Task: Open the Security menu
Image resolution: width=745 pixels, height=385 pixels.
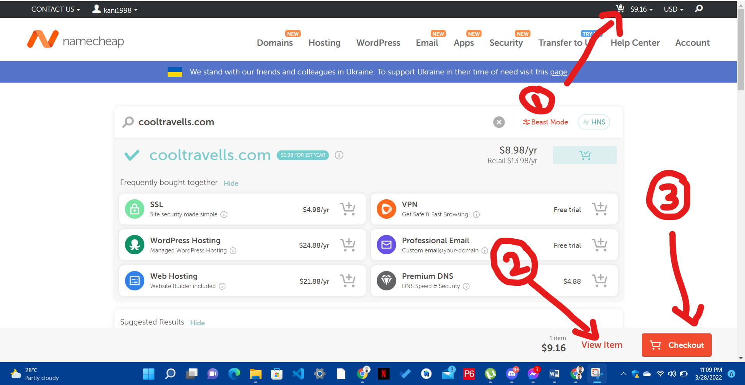Action: click(x=506, y=43)
